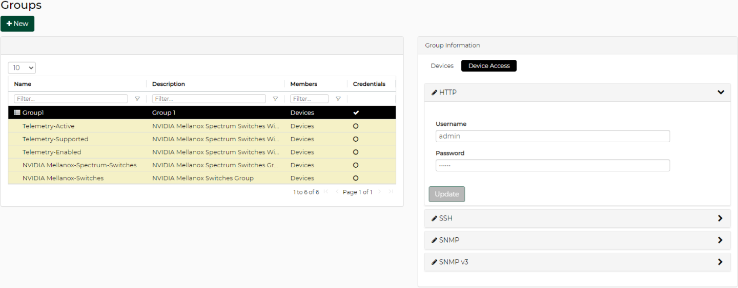
Task: Collapse the HTTP section chevron
Action: point(721,93)
